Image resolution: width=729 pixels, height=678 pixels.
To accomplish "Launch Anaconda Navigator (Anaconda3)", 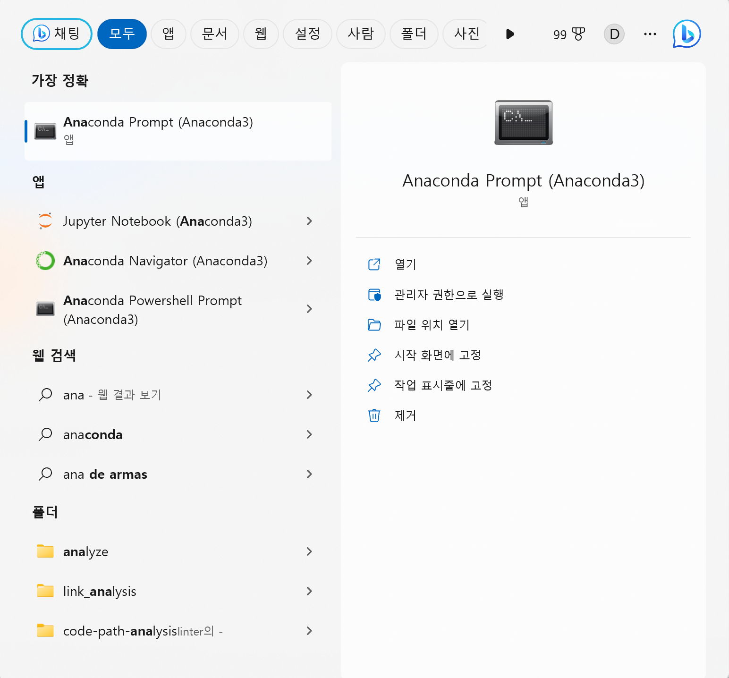I will 165,261.
